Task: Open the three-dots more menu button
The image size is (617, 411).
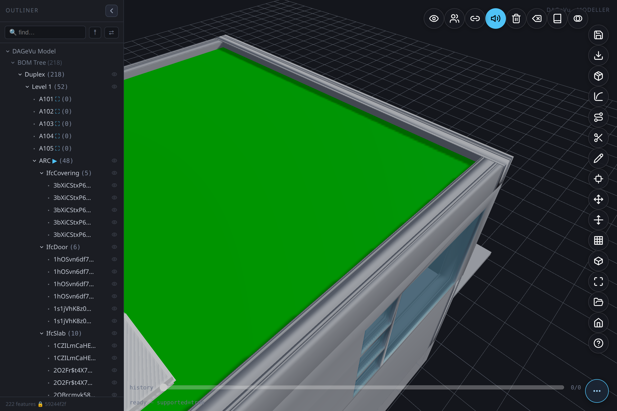Action: coord(597,391)
